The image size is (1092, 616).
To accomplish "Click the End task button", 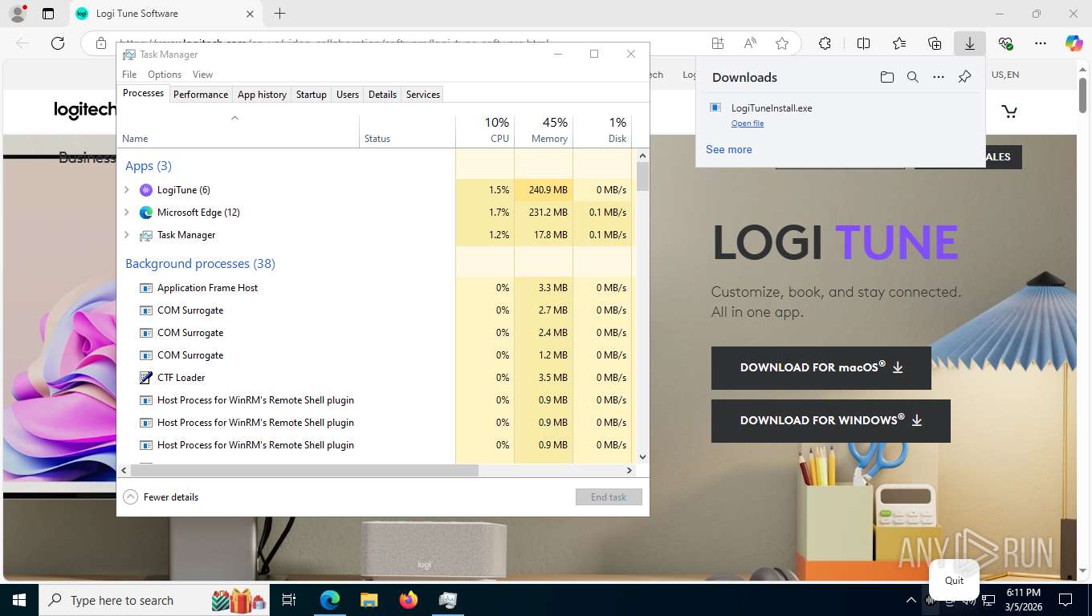I will 609,497.
